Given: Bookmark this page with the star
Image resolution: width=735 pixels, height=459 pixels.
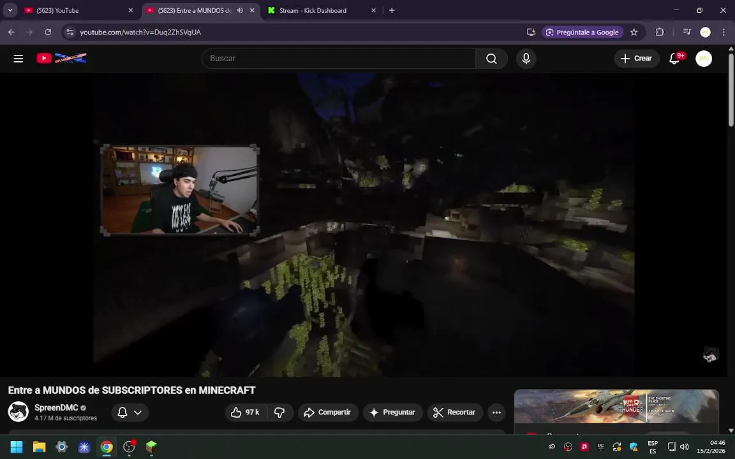Looking at the screenshot, I should click(634, 33).
